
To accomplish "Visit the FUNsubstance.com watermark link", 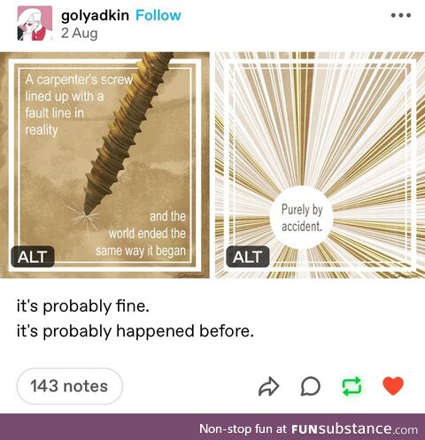I will [x=354, y=428].
